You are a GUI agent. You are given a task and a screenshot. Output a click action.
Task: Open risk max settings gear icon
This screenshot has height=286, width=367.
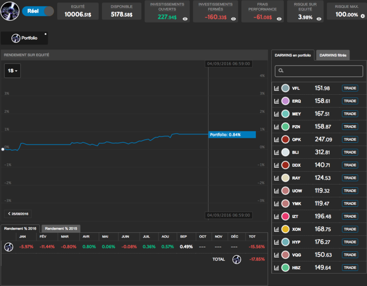click(363, 16)
